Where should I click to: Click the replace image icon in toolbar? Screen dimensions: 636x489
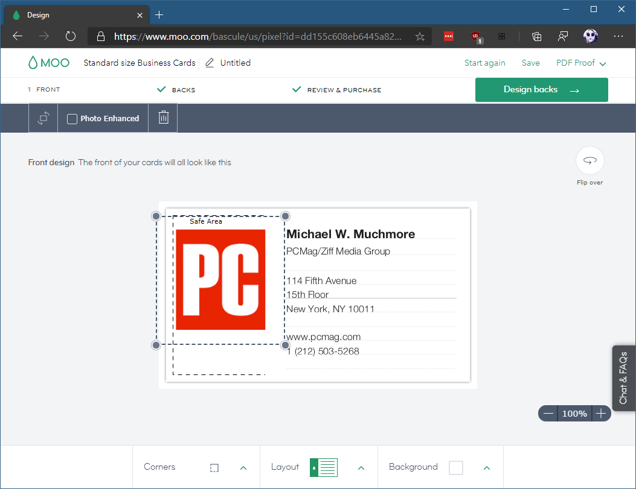[x=43, y=118]
